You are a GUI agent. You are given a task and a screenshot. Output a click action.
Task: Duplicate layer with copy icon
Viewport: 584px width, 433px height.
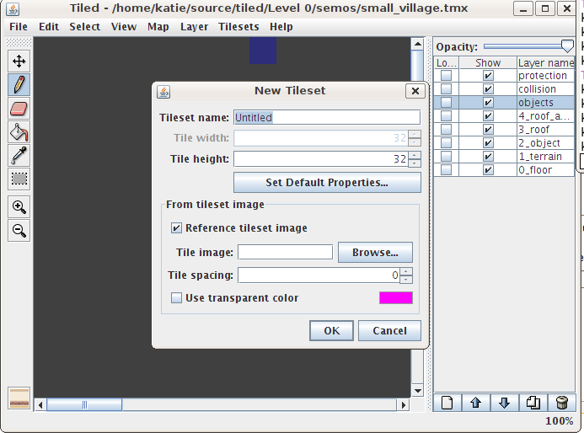click(x=533, y=403)
